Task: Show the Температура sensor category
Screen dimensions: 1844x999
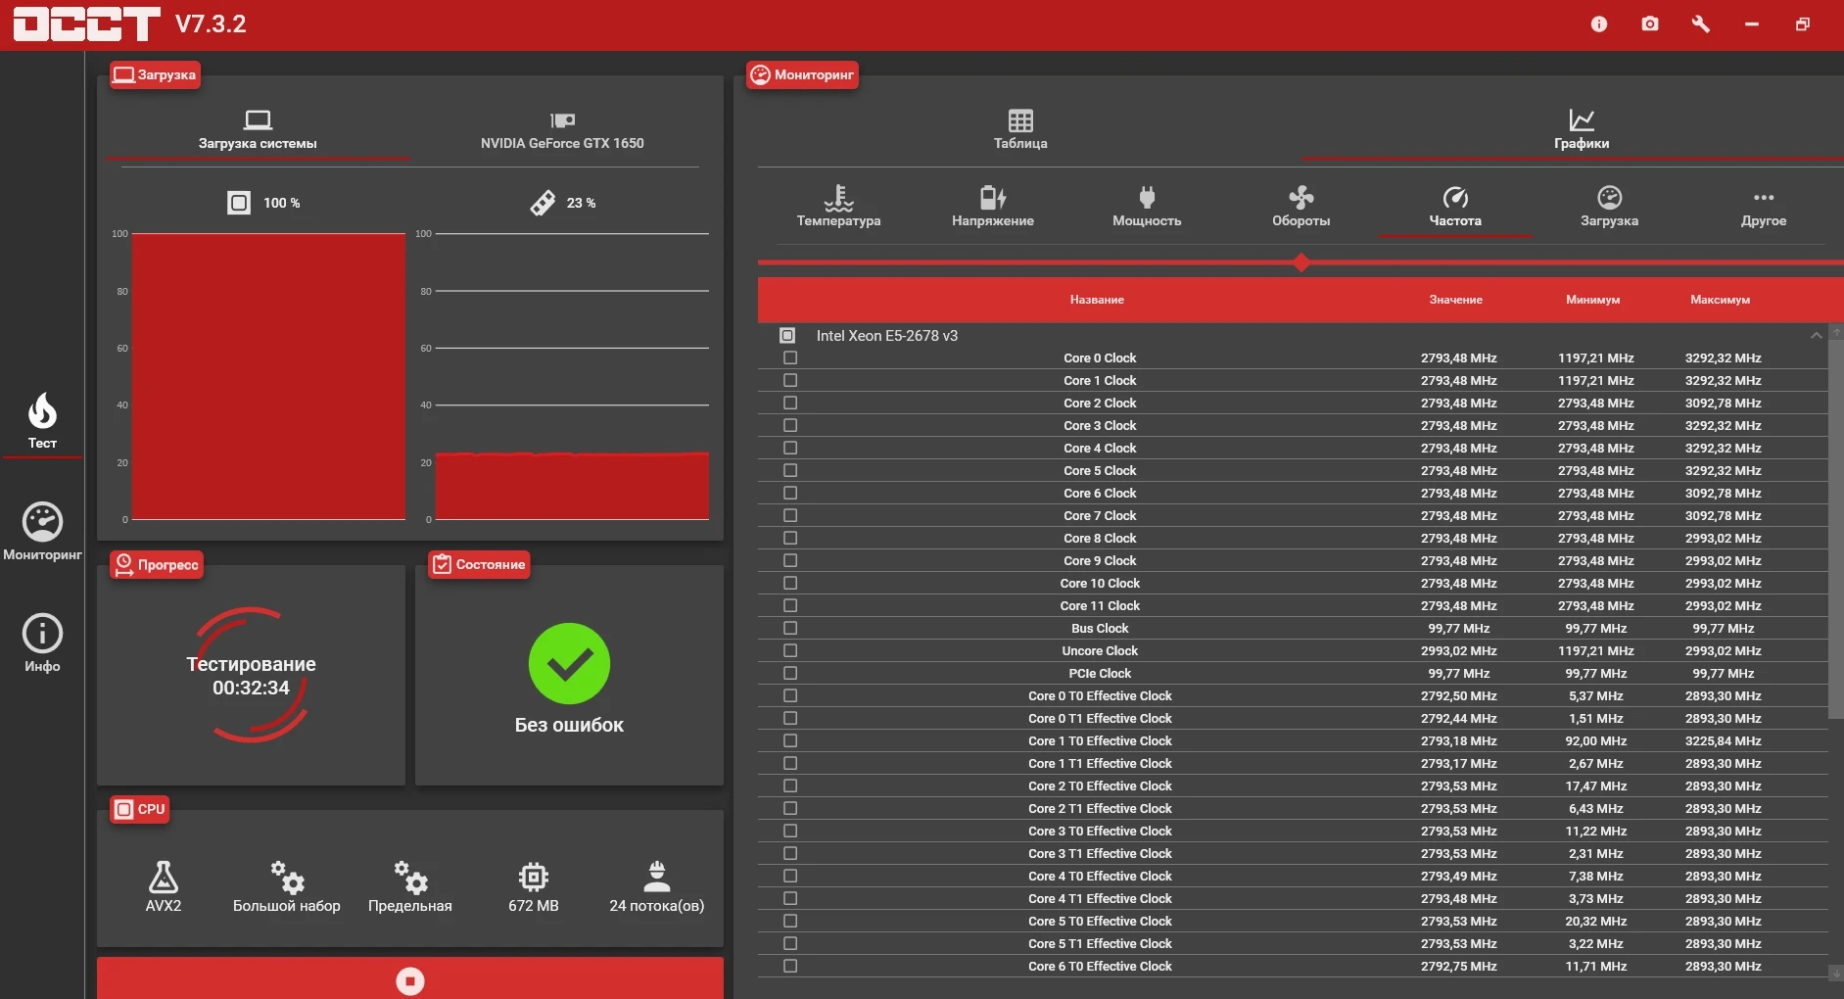Action: coord(838,207)
